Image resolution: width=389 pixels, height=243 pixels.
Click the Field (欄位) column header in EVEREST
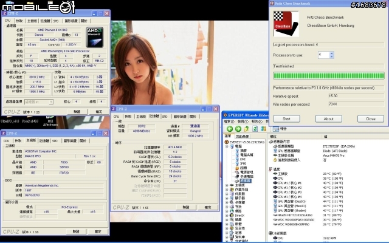(x=273, y=136)
